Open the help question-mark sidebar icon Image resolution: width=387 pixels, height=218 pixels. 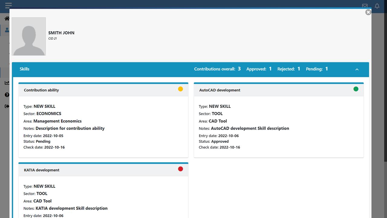coord(7,95)
